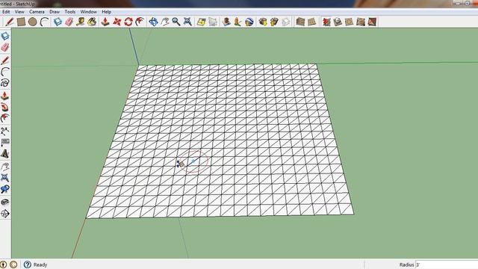Click the question mark help icon in status bar
The image size is (478, 269).
28,265
